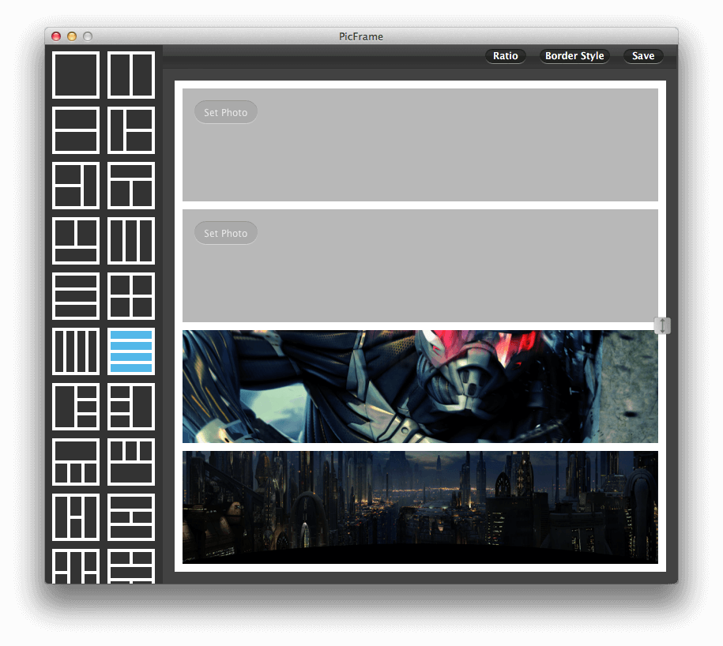Select the two horizontal rows layout
This screenshot has width=723, height=646.
76,130
